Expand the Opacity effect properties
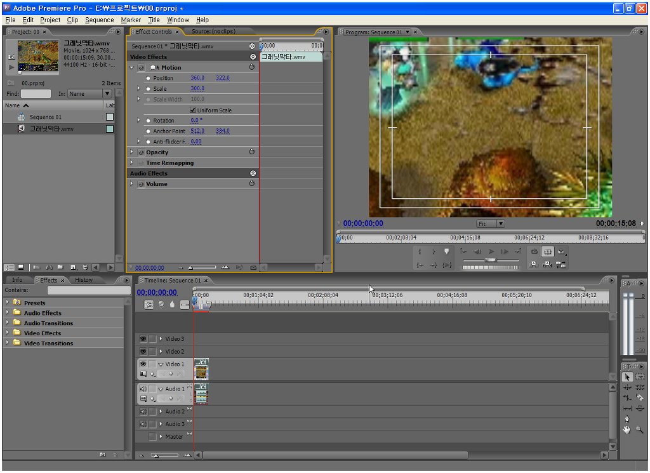This screenshot has height=473, width=650. point(132,152)
